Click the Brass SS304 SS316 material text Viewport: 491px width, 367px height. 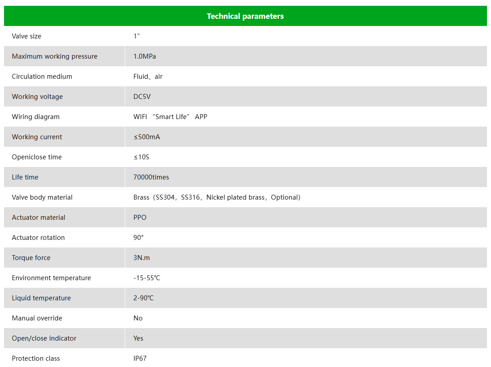click(217, 197)
